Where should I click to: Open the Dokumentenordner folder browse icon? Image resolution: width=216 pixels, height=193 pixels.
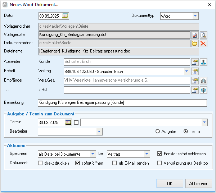point(195,43)
